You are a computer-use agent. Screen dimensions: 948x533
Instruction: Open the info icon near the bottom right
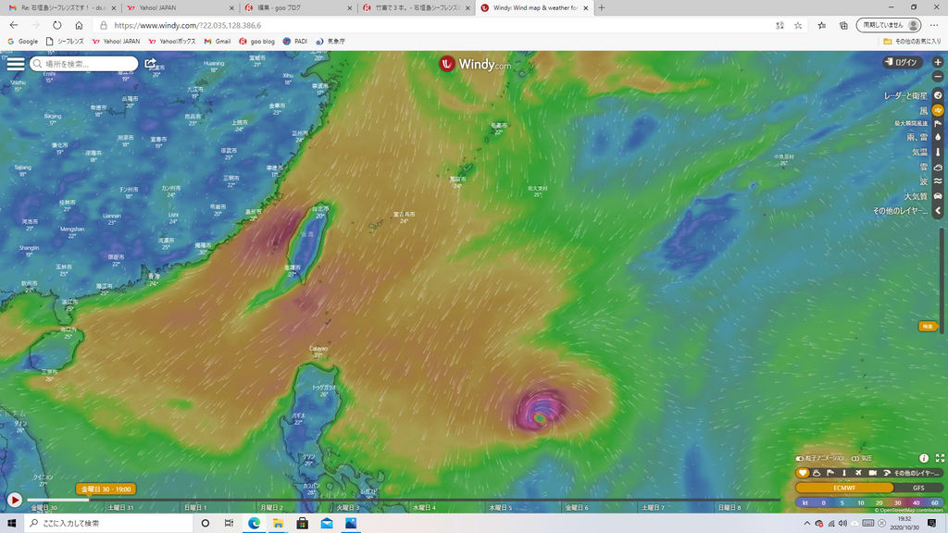pos(924,458)
